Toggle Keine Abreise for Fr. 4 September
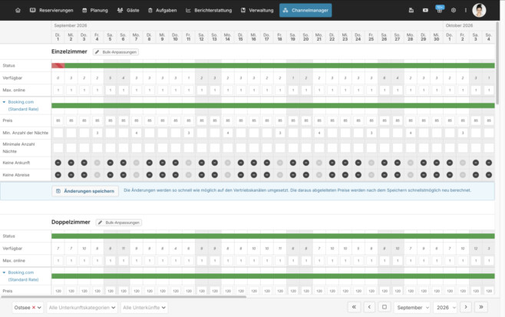Viewport: 505px width, 317px height. 97,175
